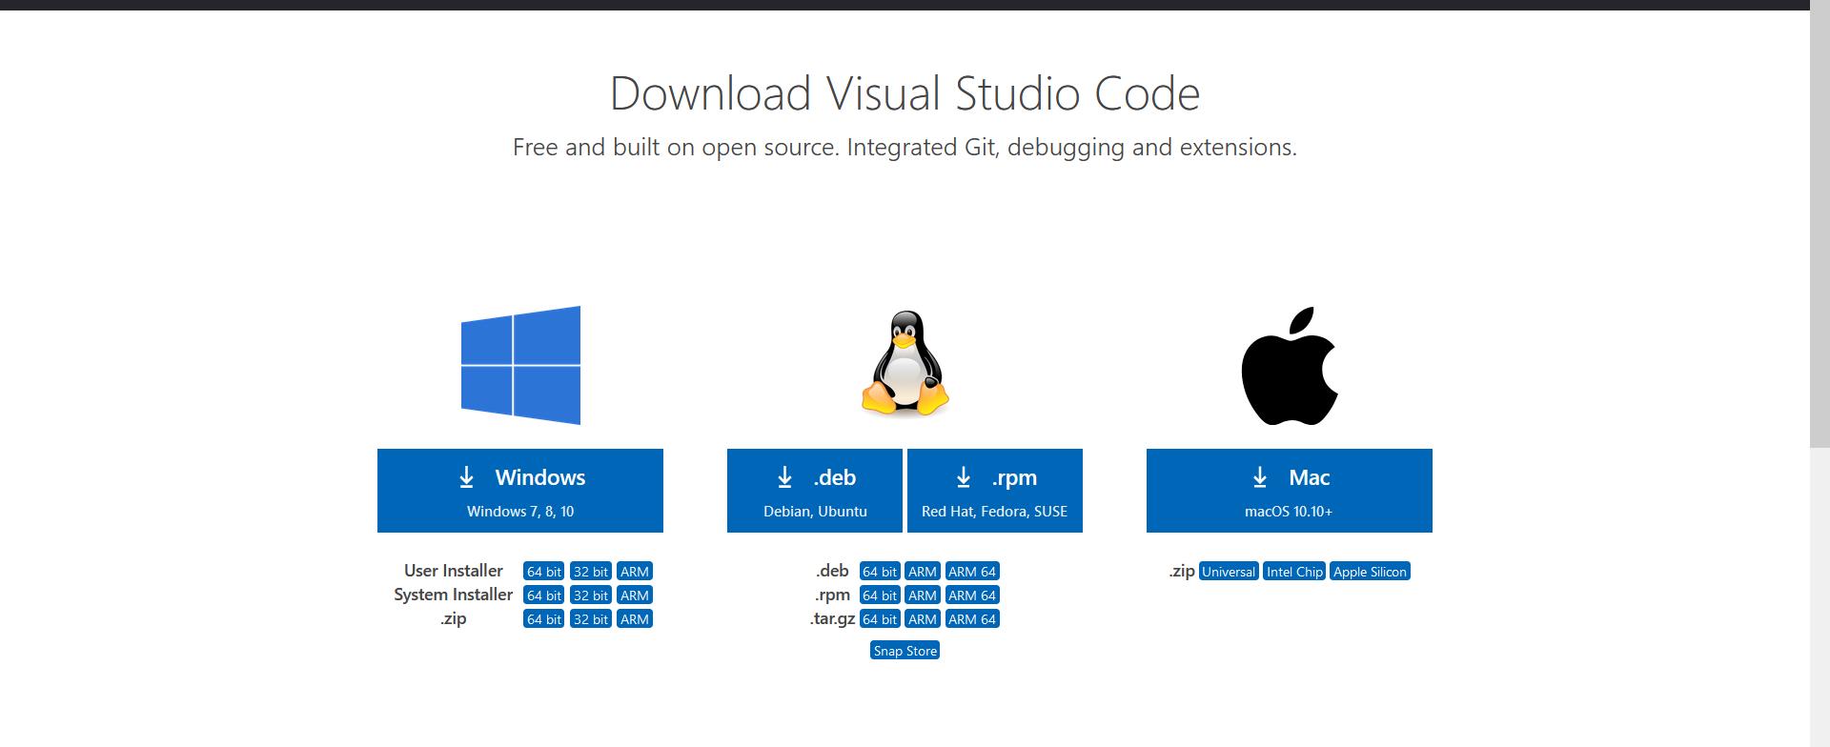This screenshot has width=1830, height=747.
Task: Select System Installer 64 bit
Action: (x=544, y=596)
